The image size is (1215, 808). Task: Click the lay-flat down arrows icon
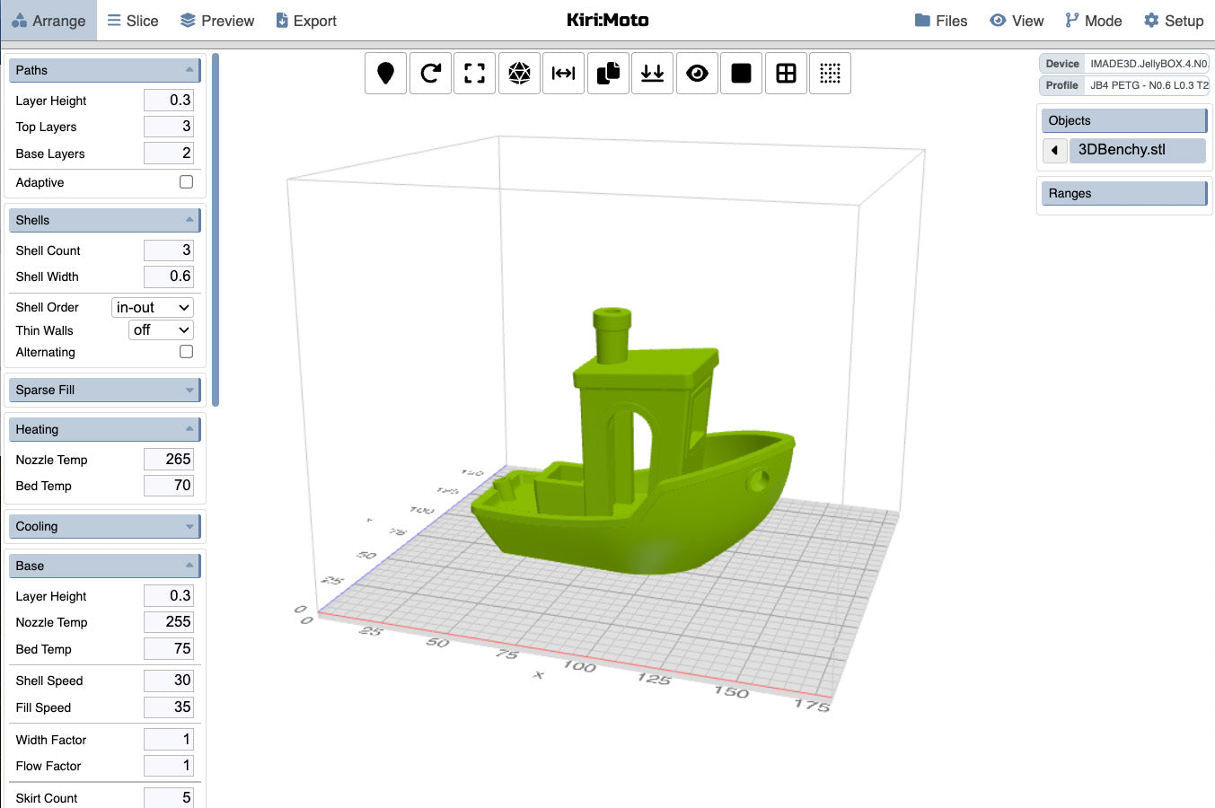[652, 74]
